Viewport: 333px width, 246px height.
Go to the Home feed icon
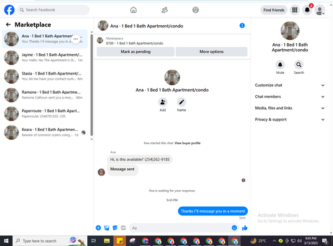point(133,10)
